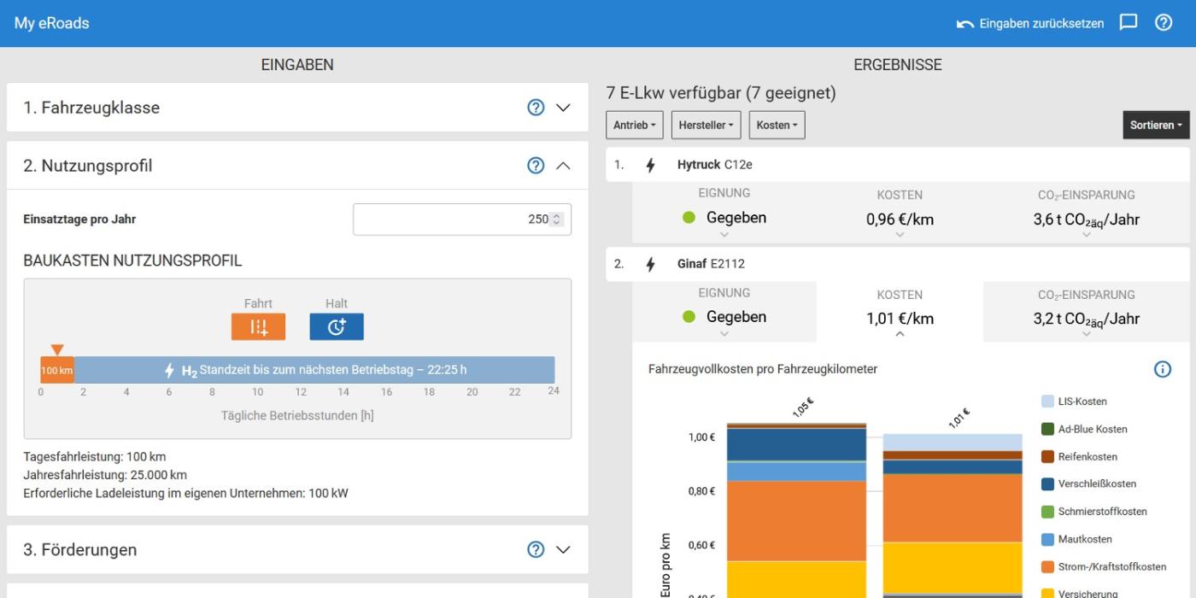
Task: Expand Kosten details for Hytruck C12e
Action: (900, 220)
